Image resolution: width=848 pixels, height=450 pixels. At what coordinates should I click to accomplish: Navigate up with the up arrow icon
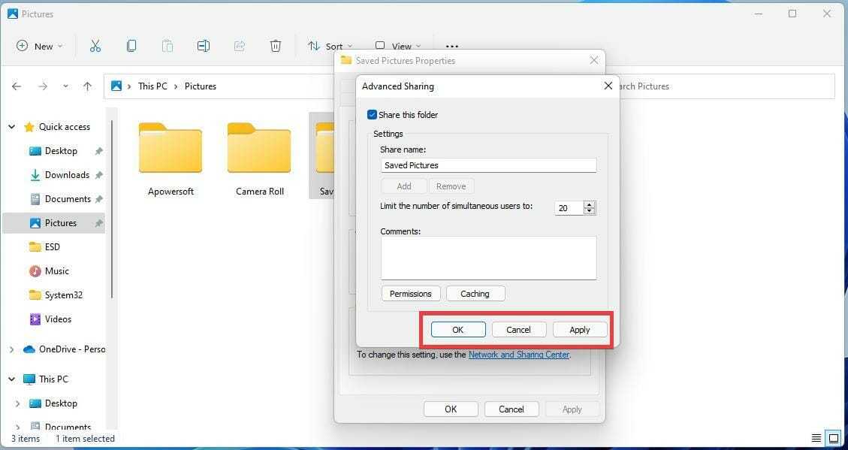pos(87,86)
